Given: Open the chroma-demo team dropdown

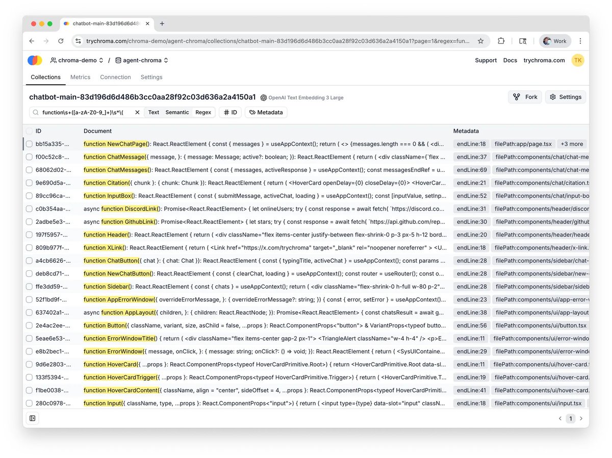Looking at the screenshot, I should click(x=76, y=60).
